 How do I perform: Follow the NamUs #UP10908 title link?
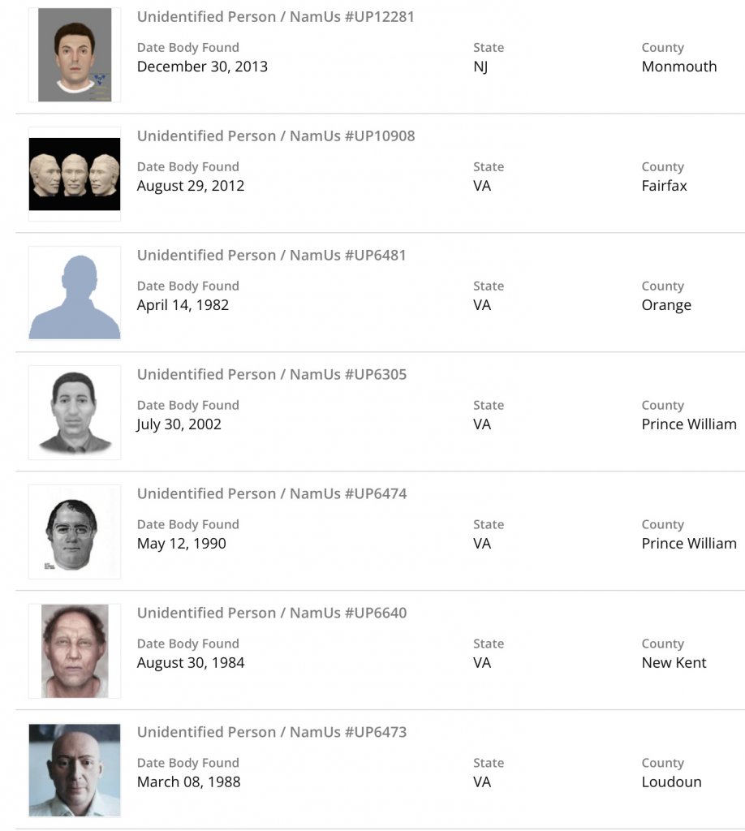coord(275,136)
